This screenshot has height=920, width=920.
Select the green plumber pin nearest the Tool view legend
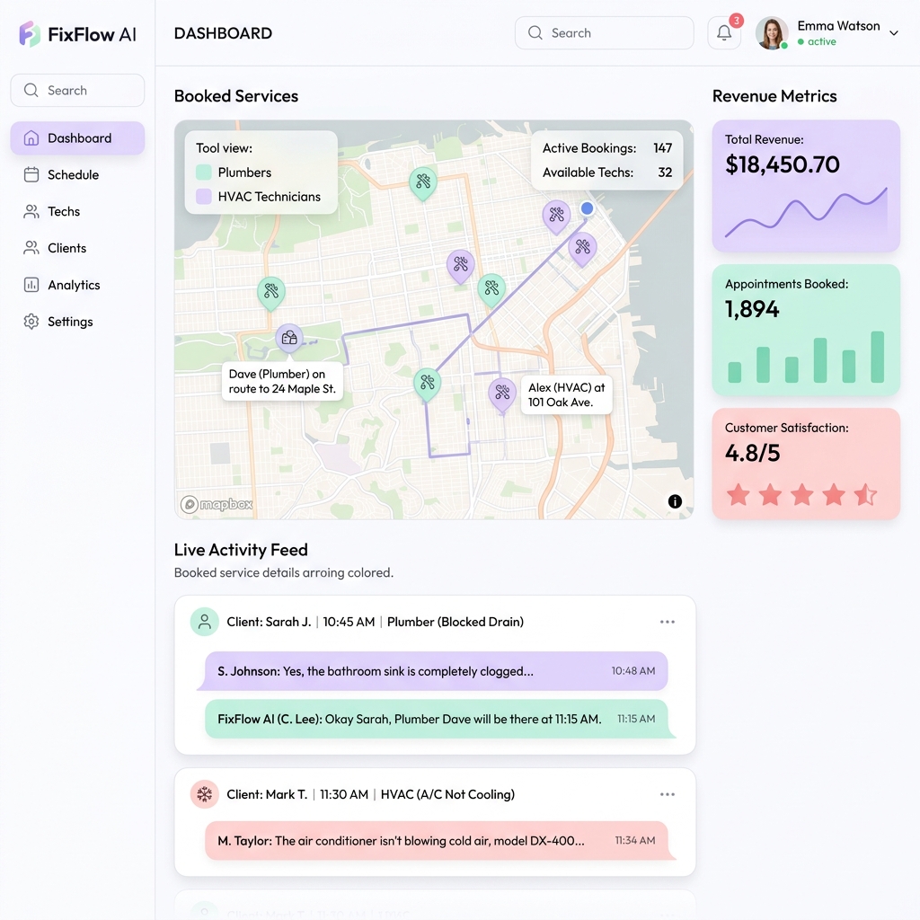pos(423,182)
